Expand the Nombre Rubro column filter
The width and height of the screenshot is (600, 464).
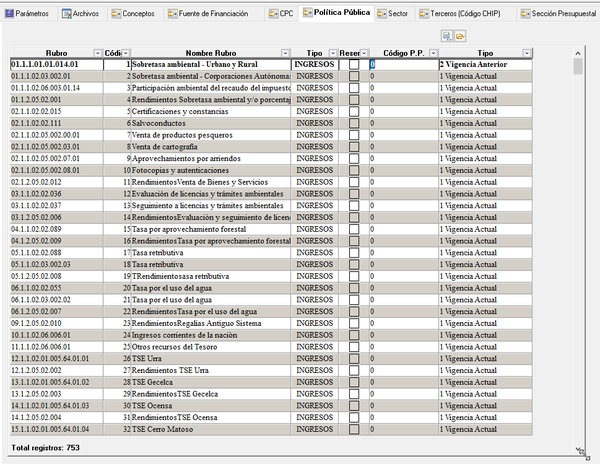point(285,53)
